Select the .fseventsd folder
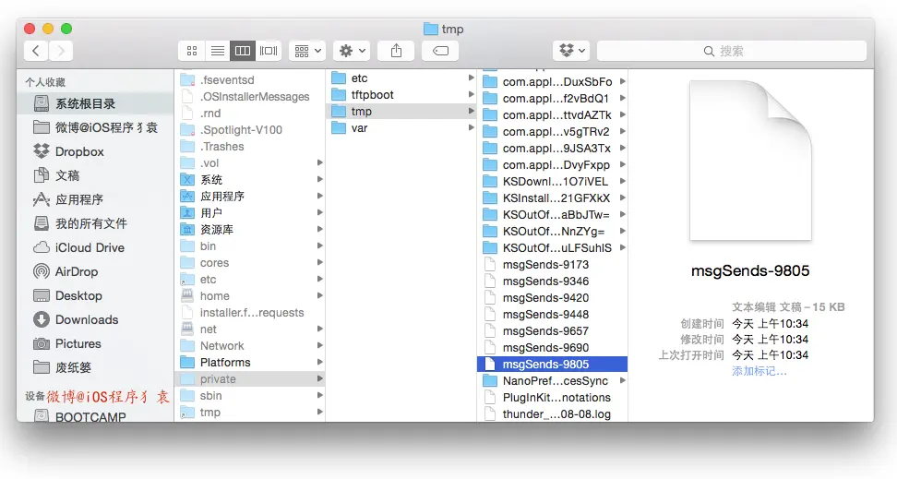 tap(250, 80)
